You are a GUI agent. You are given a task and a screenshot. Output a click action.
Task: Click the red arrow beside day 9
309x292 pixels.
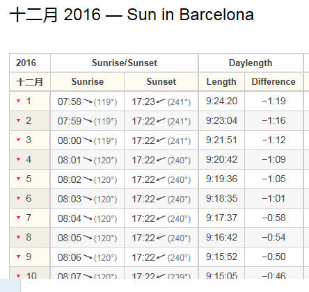(19, 257)
